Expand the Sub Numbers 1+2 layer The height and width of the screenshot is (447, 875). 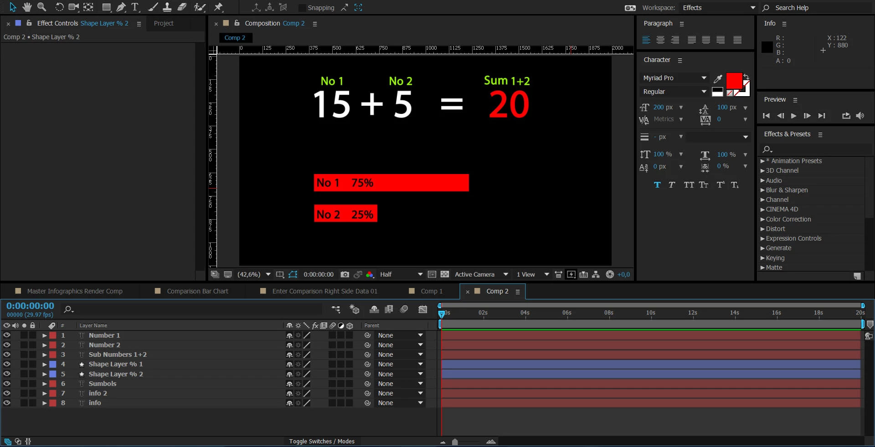45,355
